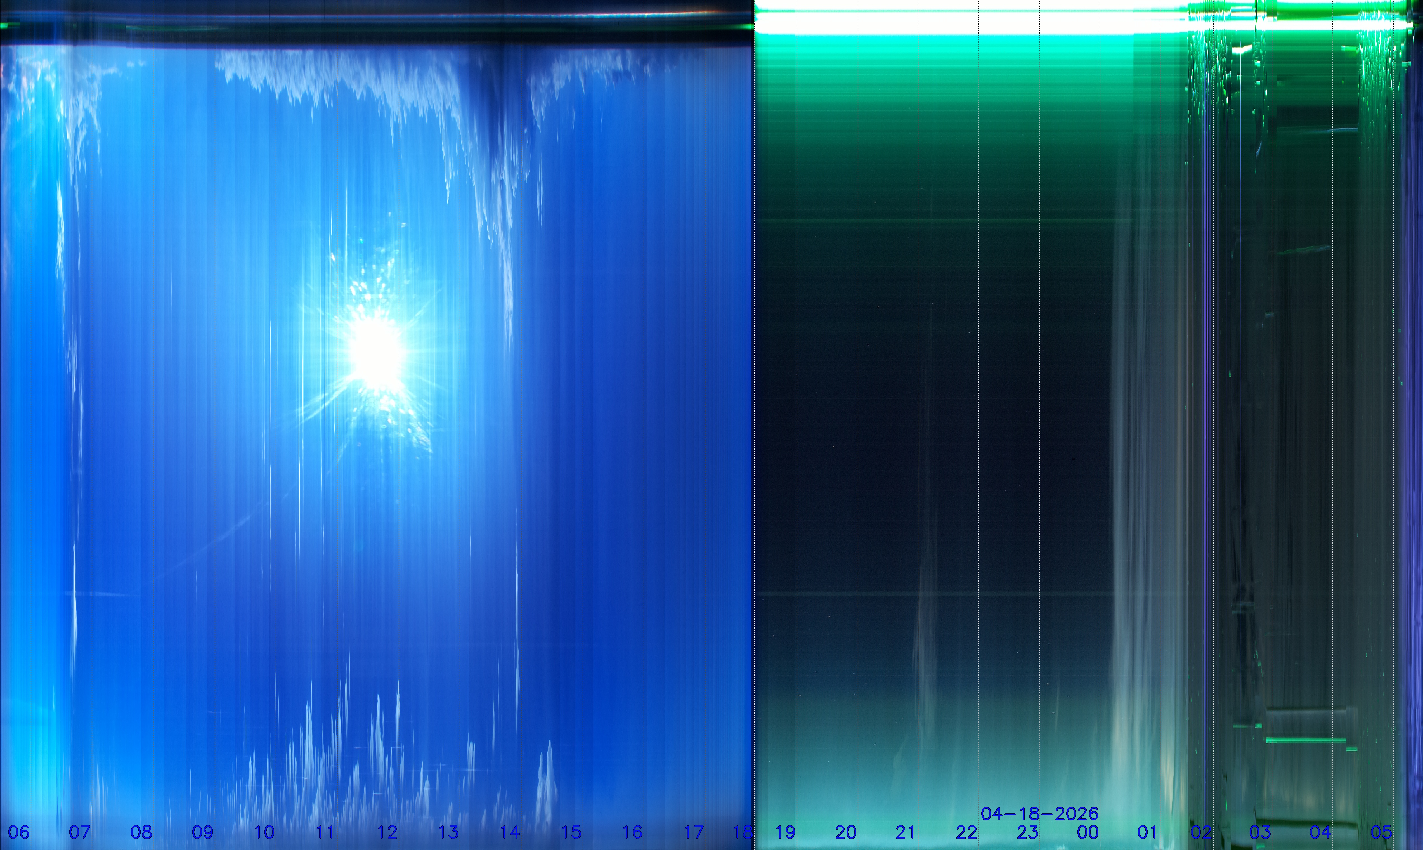Select the 07 hour marker
Screen dimensions: 1423x850
tap(80, 832)
